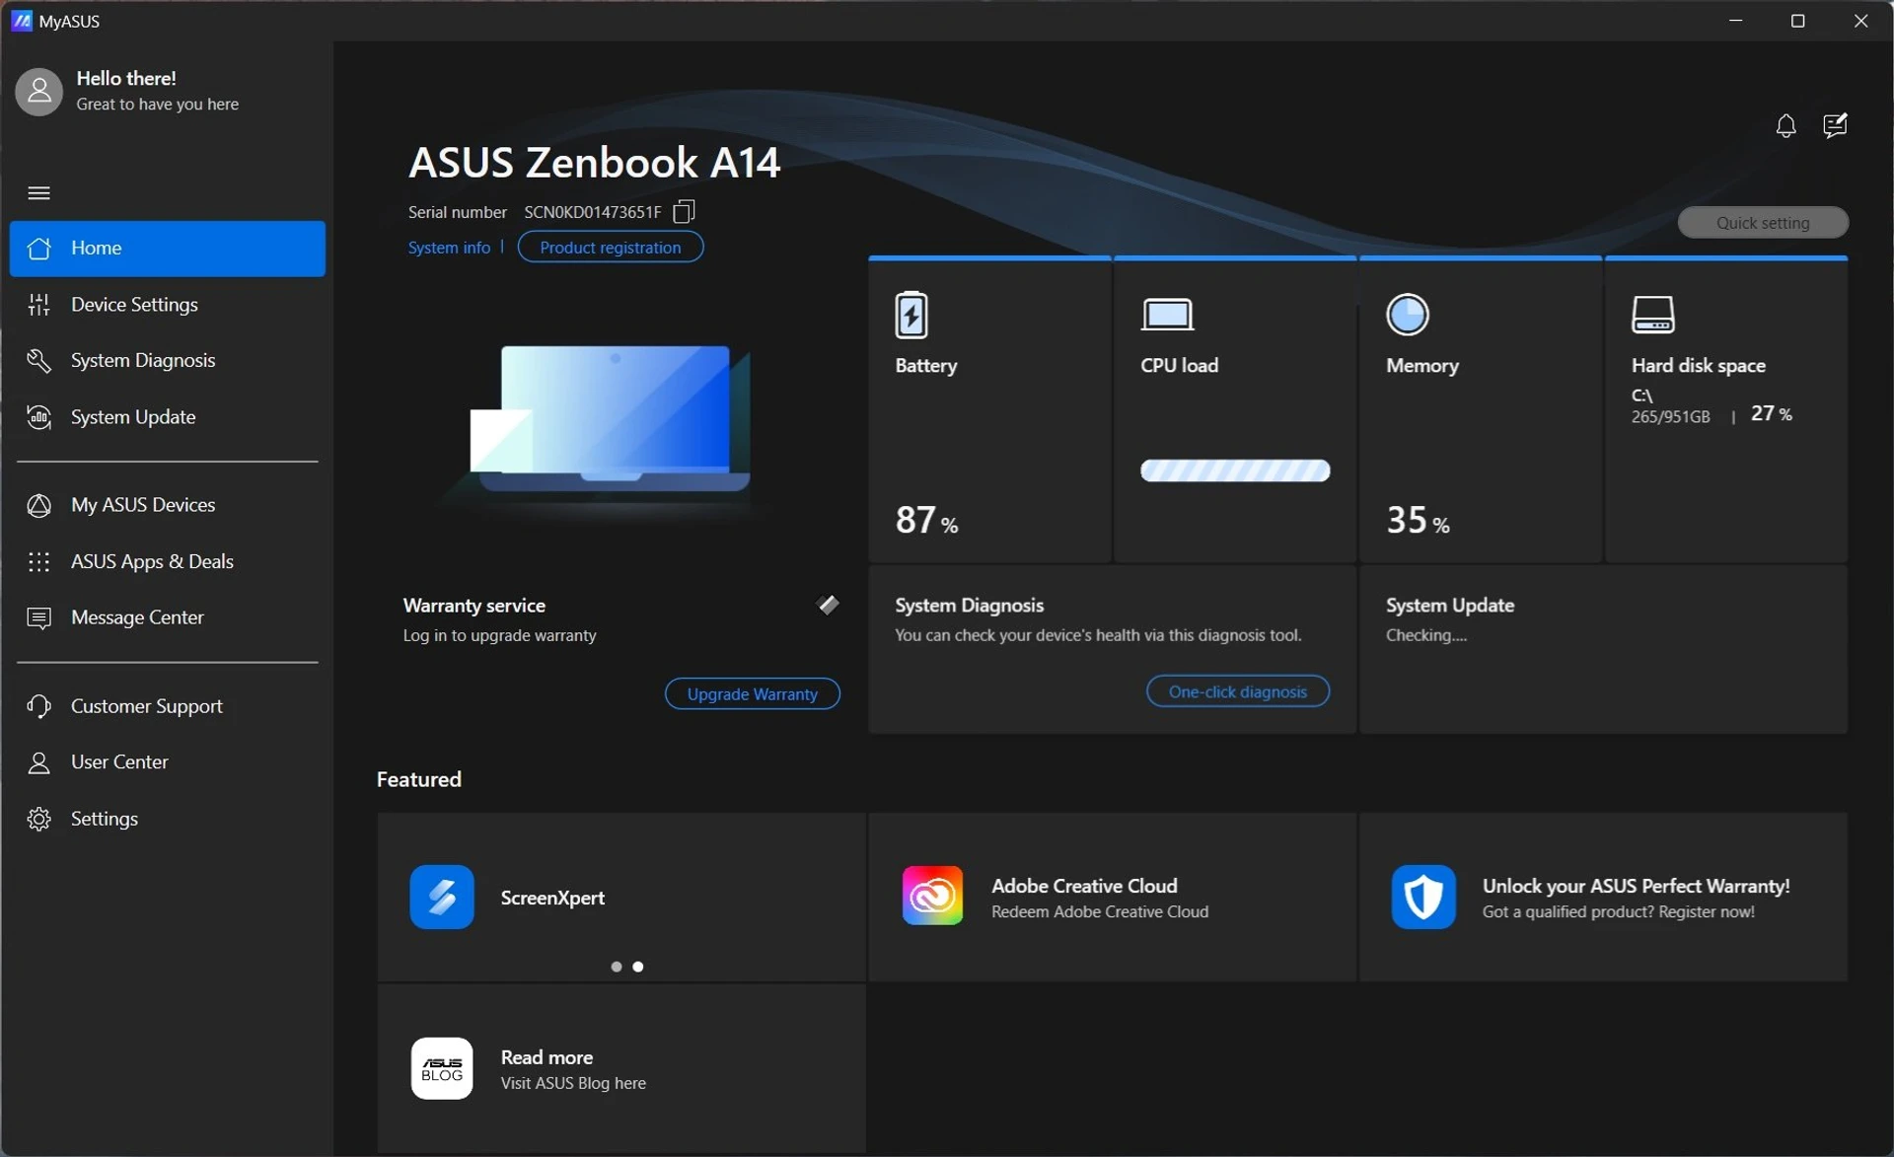This screenshot has height=1157, width=1894.
Task: Open the ASUS Blog icon
Action: point(441,1068)
